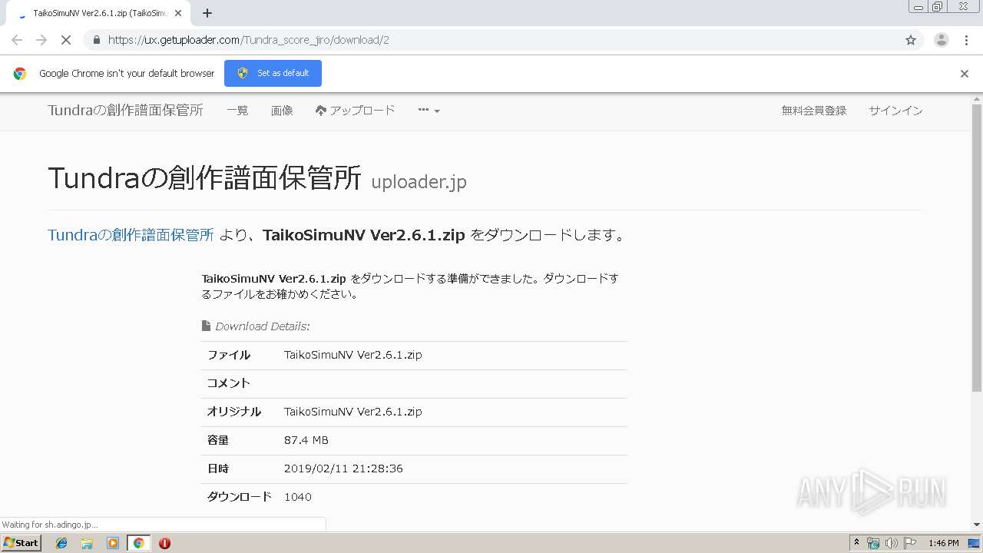The width and height of the screenshot is (983, 553).
Task: Click the blue Tundraの創作譜面保管所 link before より
Action: (131, 235)
